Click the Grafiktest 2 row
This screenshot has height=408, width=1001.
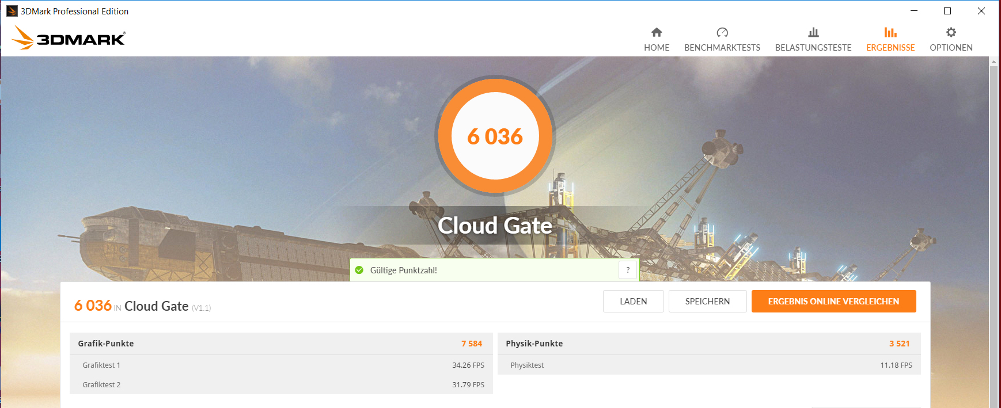point(281,384)
